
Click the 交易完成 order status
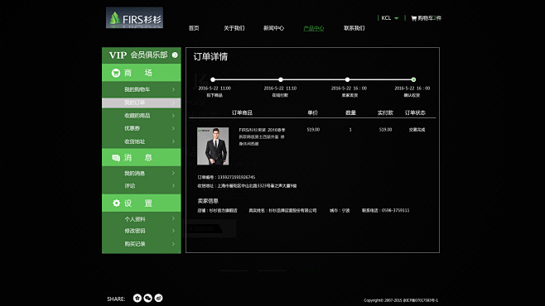[417, 130]
